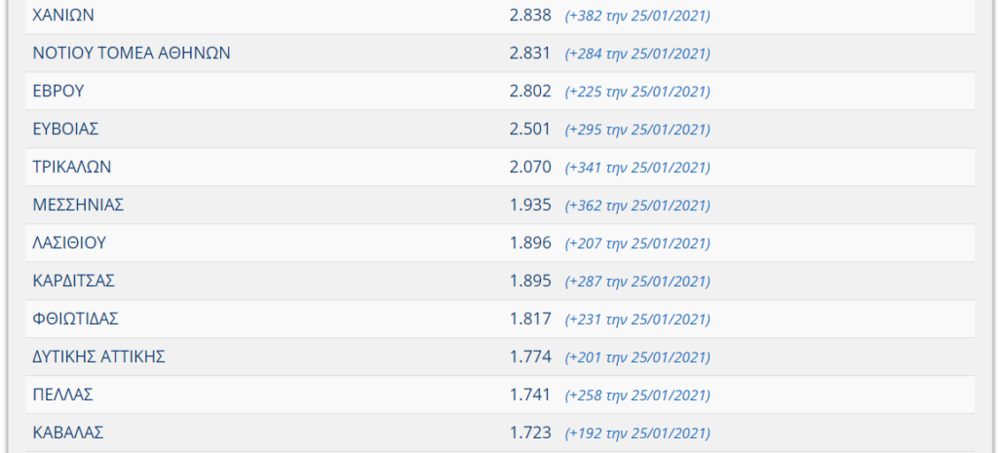Select the total value 1.774
The width and height of the screenshot is (998, 453).
click(x=530, y=357)
